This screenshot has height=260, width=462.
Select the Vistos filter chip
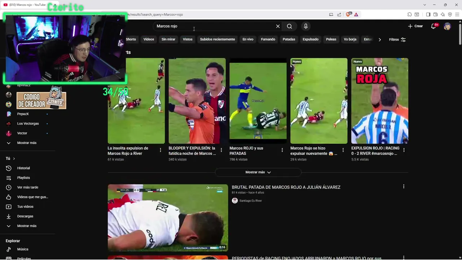tap(188, 39)
